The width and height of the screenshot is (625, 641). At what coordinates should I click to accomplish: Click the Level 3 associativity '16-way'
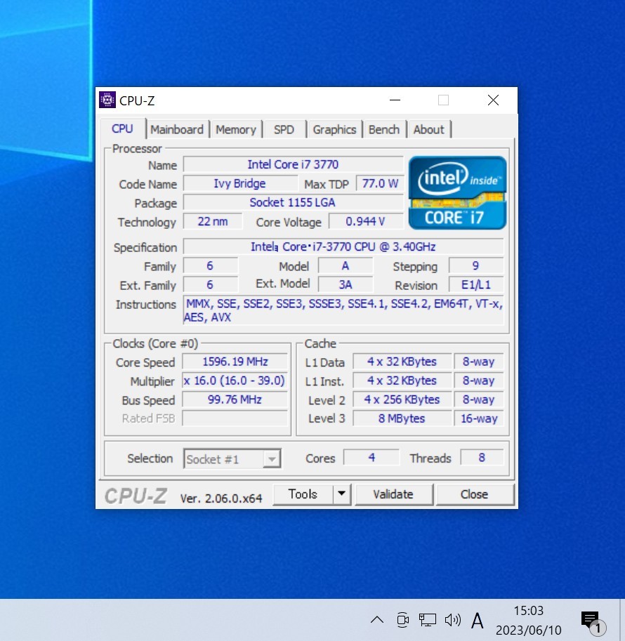[x=478, y=418]
